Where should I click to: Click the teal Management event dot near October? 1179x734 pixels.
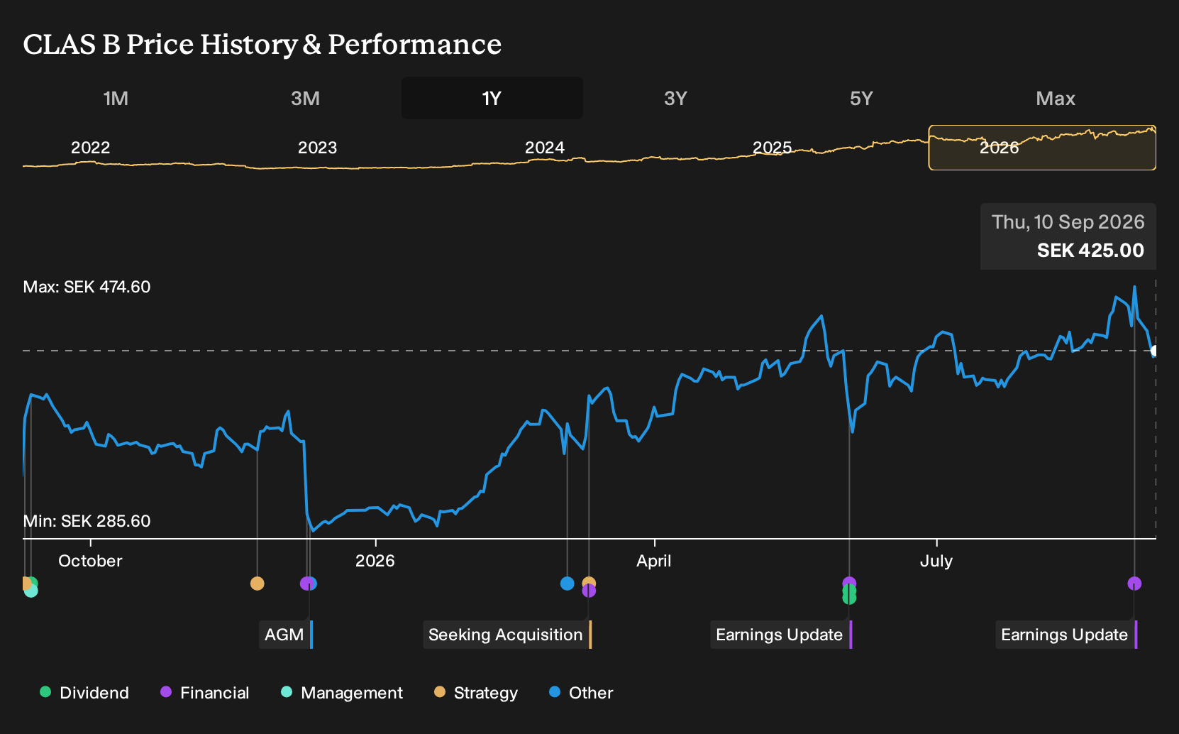[x=31, y=591]
